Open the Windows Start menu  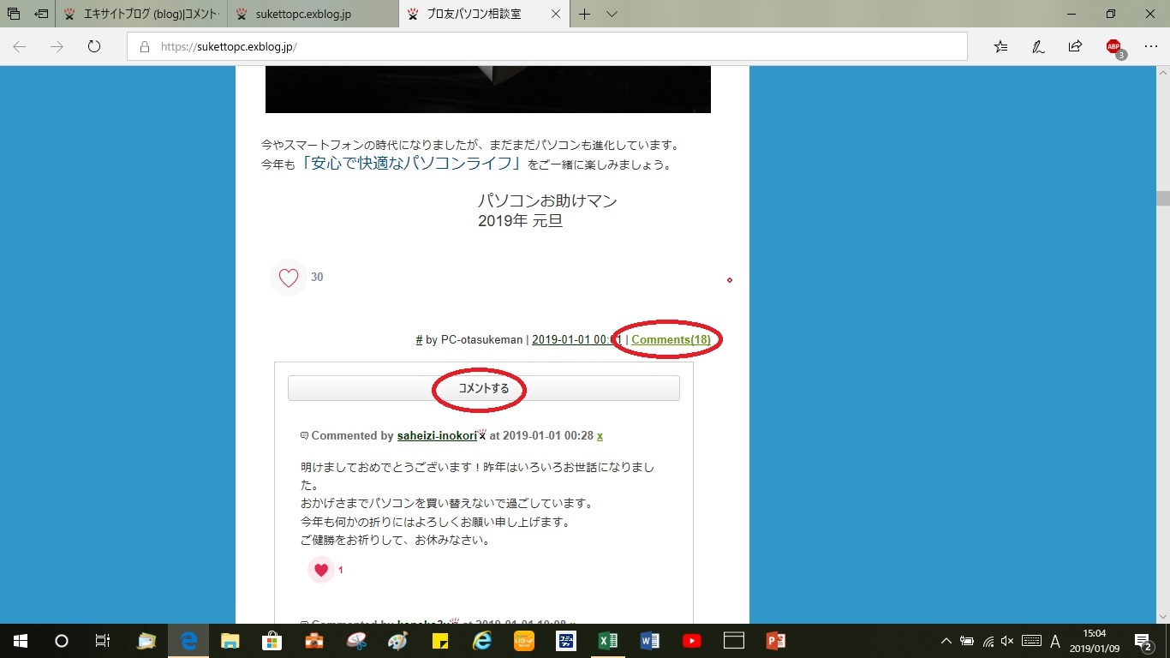pyautogui.click(x=20, y=641)
